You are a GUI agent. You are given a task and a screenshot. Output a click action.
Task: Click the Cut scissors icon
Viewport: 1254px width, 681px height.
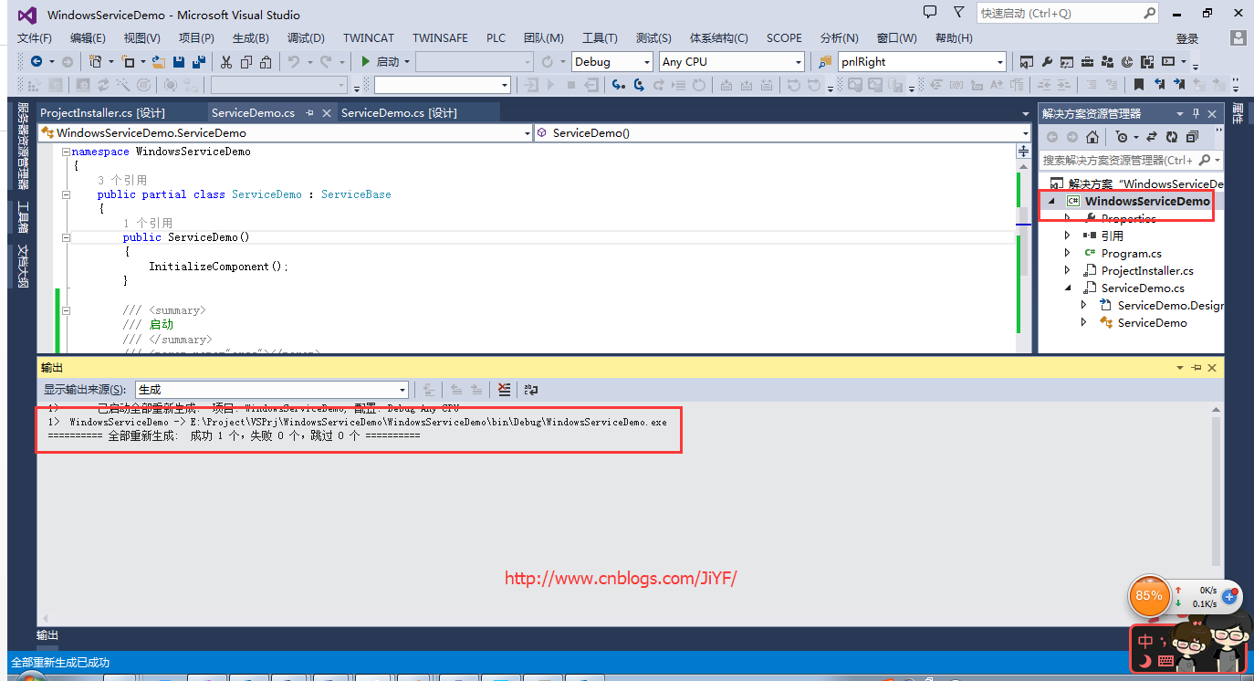coord(225,62)
